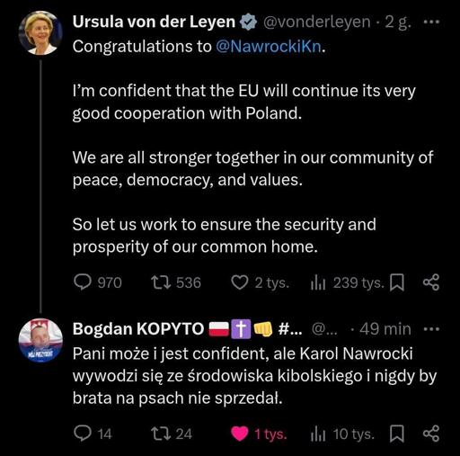This screenshot has width=460, height=456.
Task: Bookmark Ursula von der Leyen's post
Action: (397, 282)
